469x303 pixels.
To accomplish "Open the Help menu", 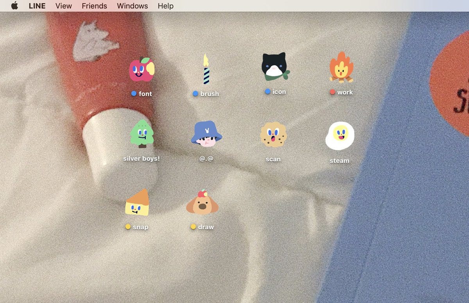I will 166,6.
